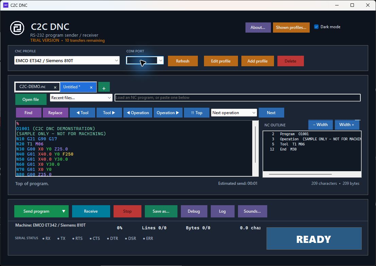Click Add profile button
Viewport: 376px width, 266px height.
click(x=258, y=61)
